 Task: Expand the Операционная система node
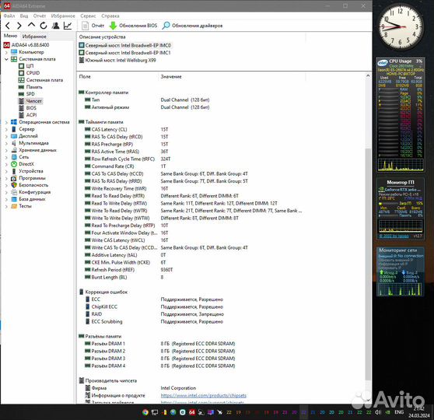(6, 122)
